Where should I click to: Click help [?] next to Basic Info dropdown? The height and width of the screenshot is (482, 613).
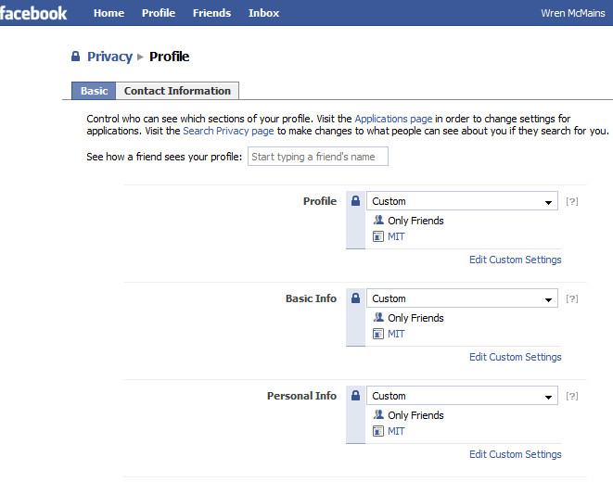pos(572,298)
